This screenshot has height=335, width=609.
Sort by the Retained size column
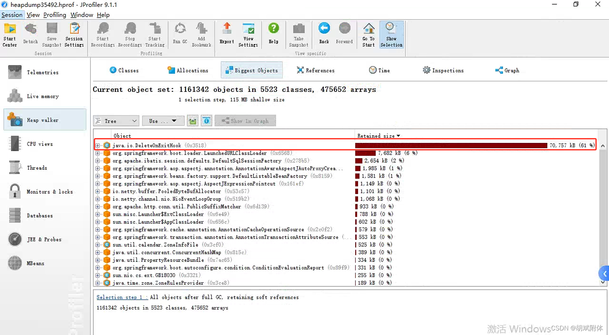coord(379,136)
